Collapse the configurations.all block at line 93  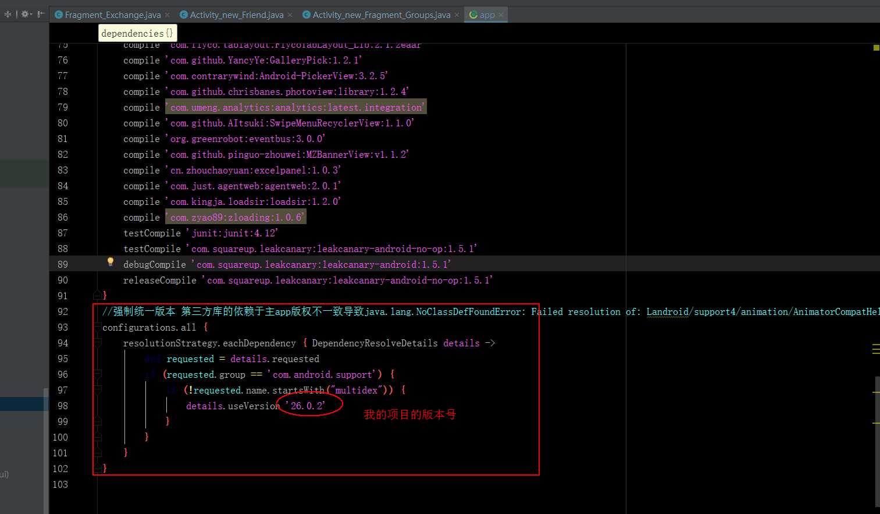point(98,328)
